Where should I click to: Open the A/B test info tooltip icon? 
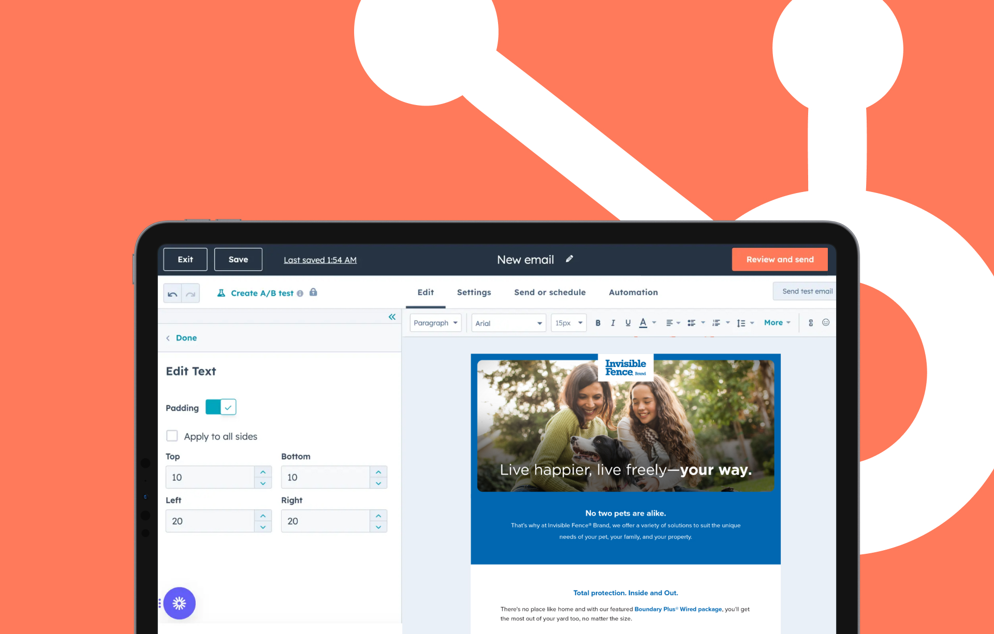pyautogui.click(x=300, y=293)
